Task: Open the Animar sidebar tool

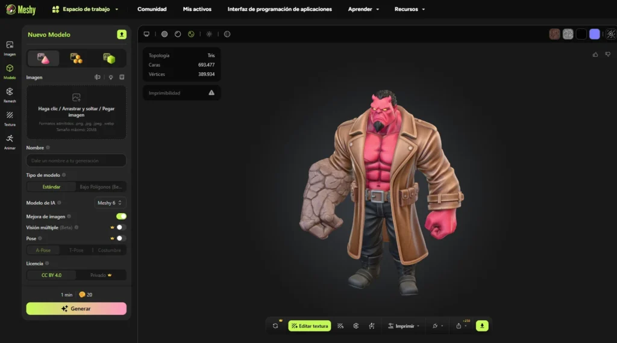Action: coord(10,142)
